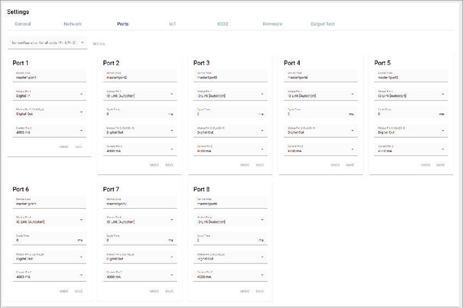Click SAVE on Port 3 card
Screen dimensions: 463x308
[260, 165]
